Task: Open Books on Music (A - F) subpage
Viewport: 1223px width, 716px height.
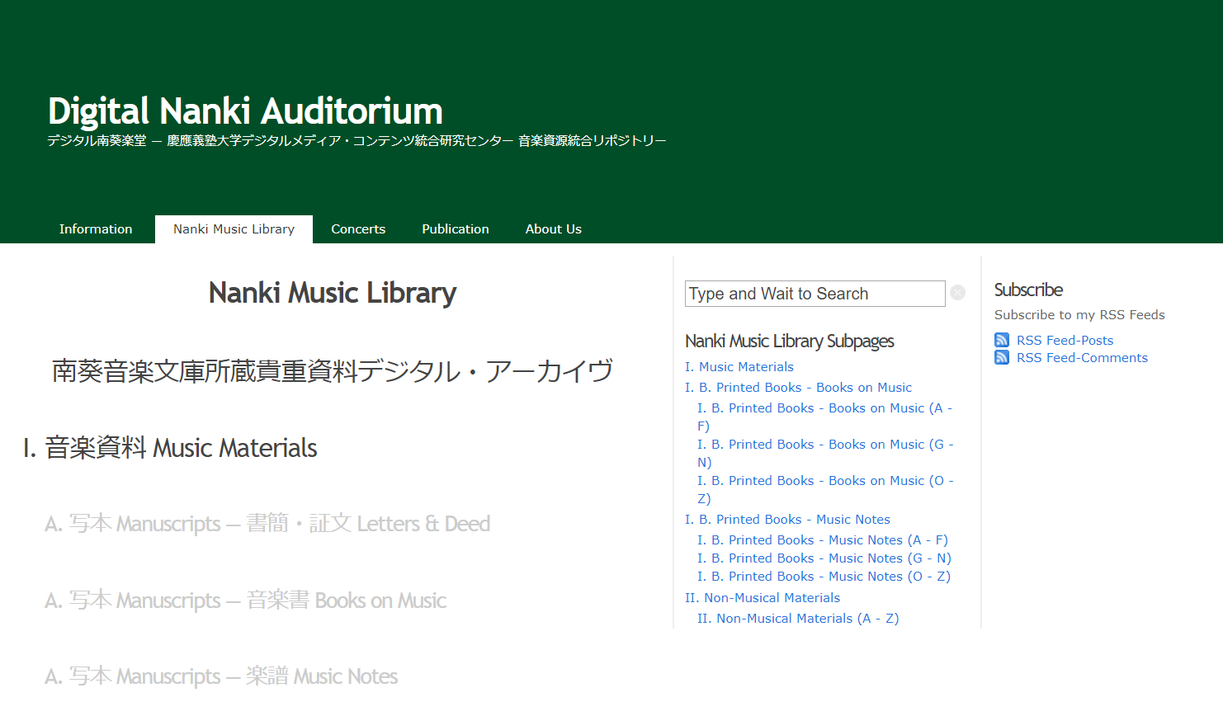Action: point(824,407)
